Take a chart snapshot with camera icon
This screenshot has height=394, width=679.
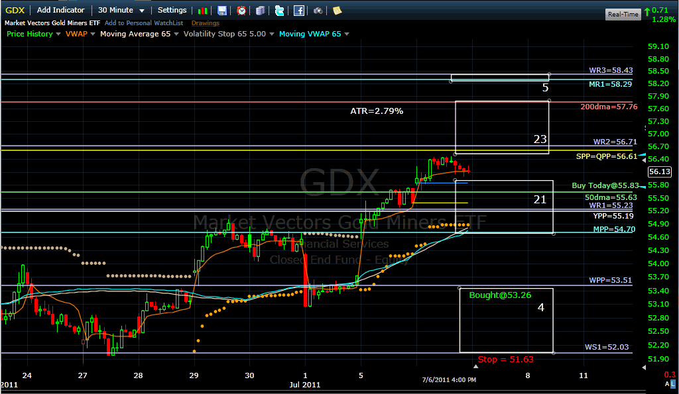(x=318, y=11)
